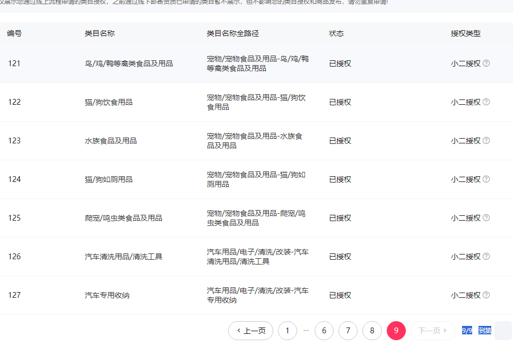Image resolution: width=513 pixels, height=355 pixels.
Task: Go to previous page with 上一页
Action: click(250, 331)
